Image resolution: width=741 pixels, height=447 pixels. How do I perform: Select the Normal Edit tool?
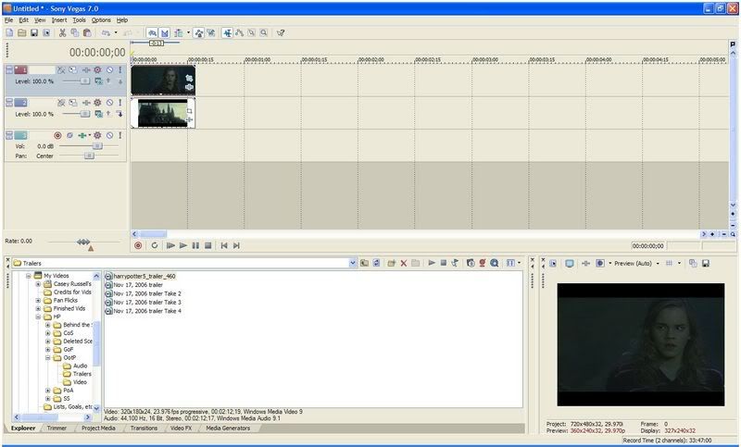pos(227,32)
